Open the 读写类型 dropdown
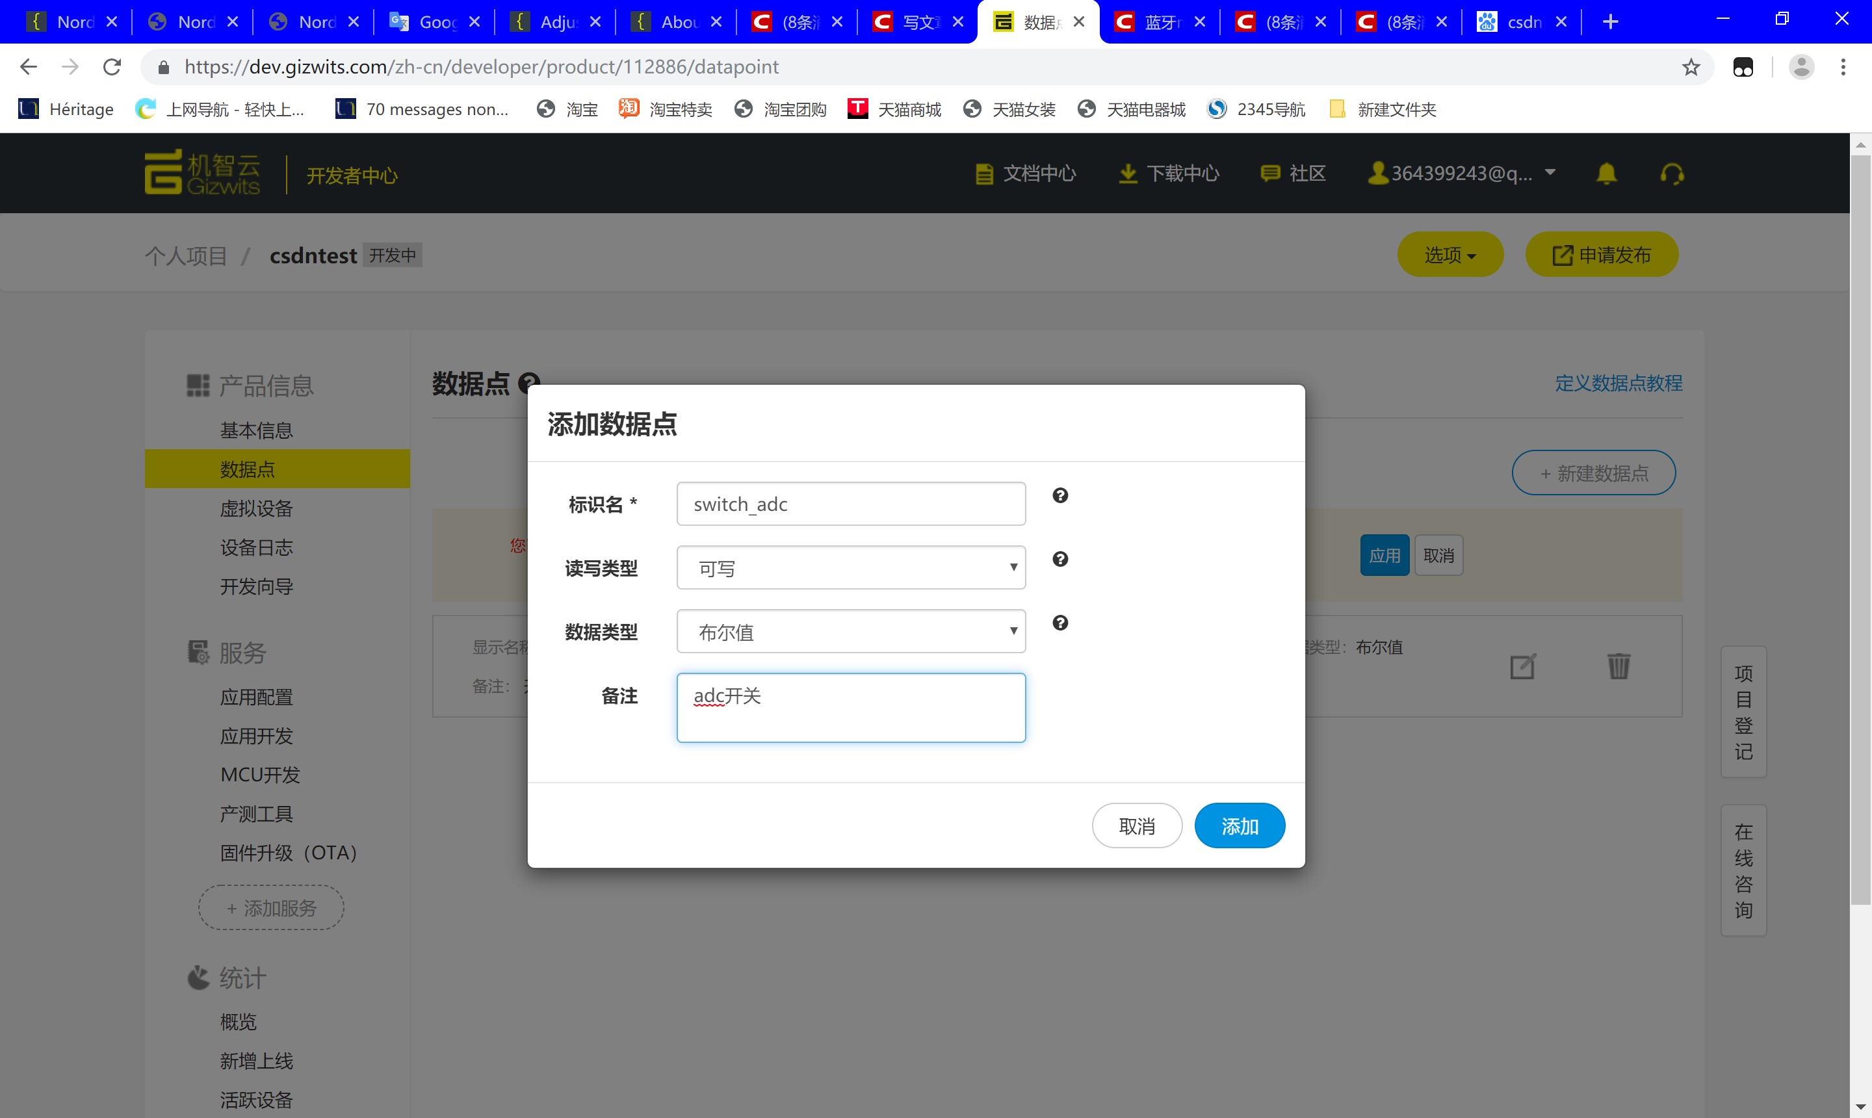Image resolution: width=1872 pixels, height=1118 pixels. pyautogui.click(x=850, y=568)
